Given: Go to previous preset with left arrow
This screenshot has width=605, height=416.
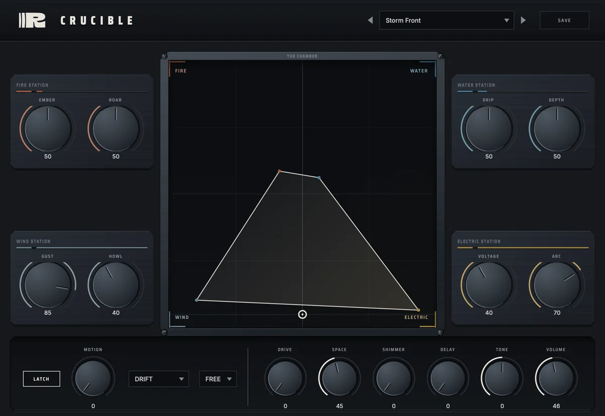Looking at the screenshot, I should coord(370,20).
